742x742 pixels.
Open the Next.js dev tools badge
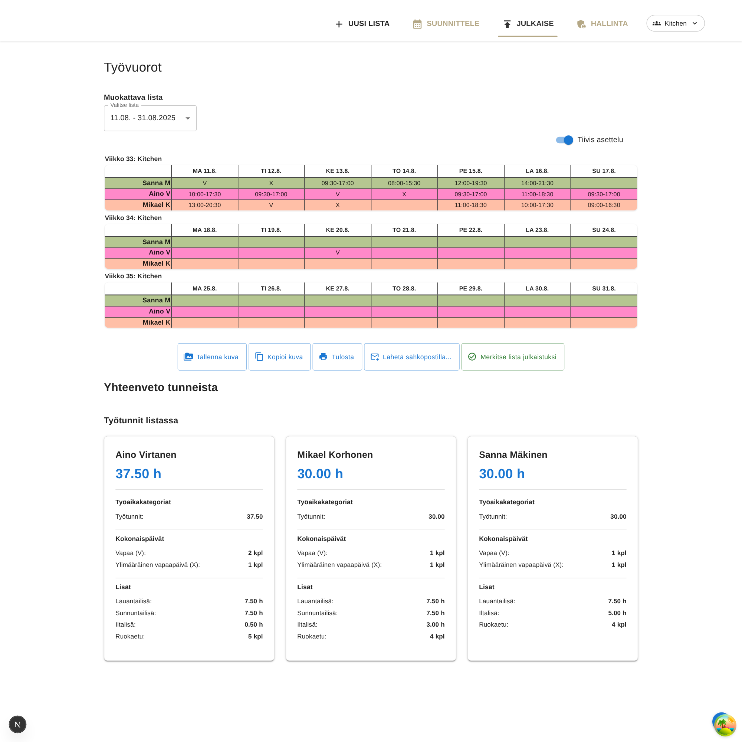[18, 724]
